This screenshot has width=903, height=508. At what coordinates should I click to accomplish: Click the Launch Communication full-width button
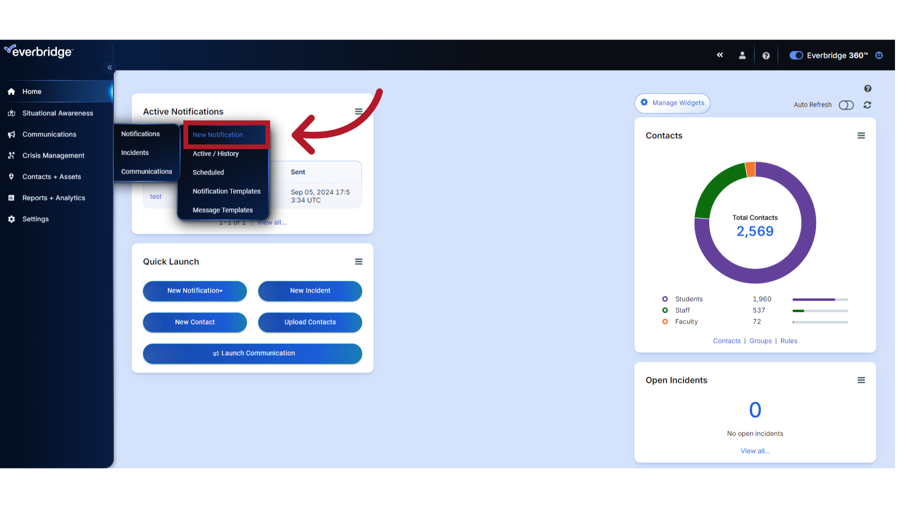click(253, 353)
